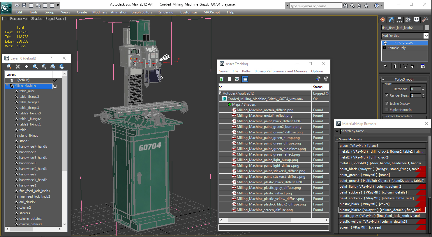Collapse the Scene Materials group
The width and height of the screenshot is (432, 237).
337,139
